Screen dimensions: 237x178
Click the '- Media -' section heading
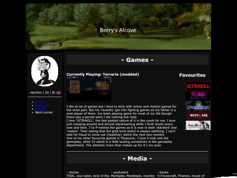pos(137,159)
